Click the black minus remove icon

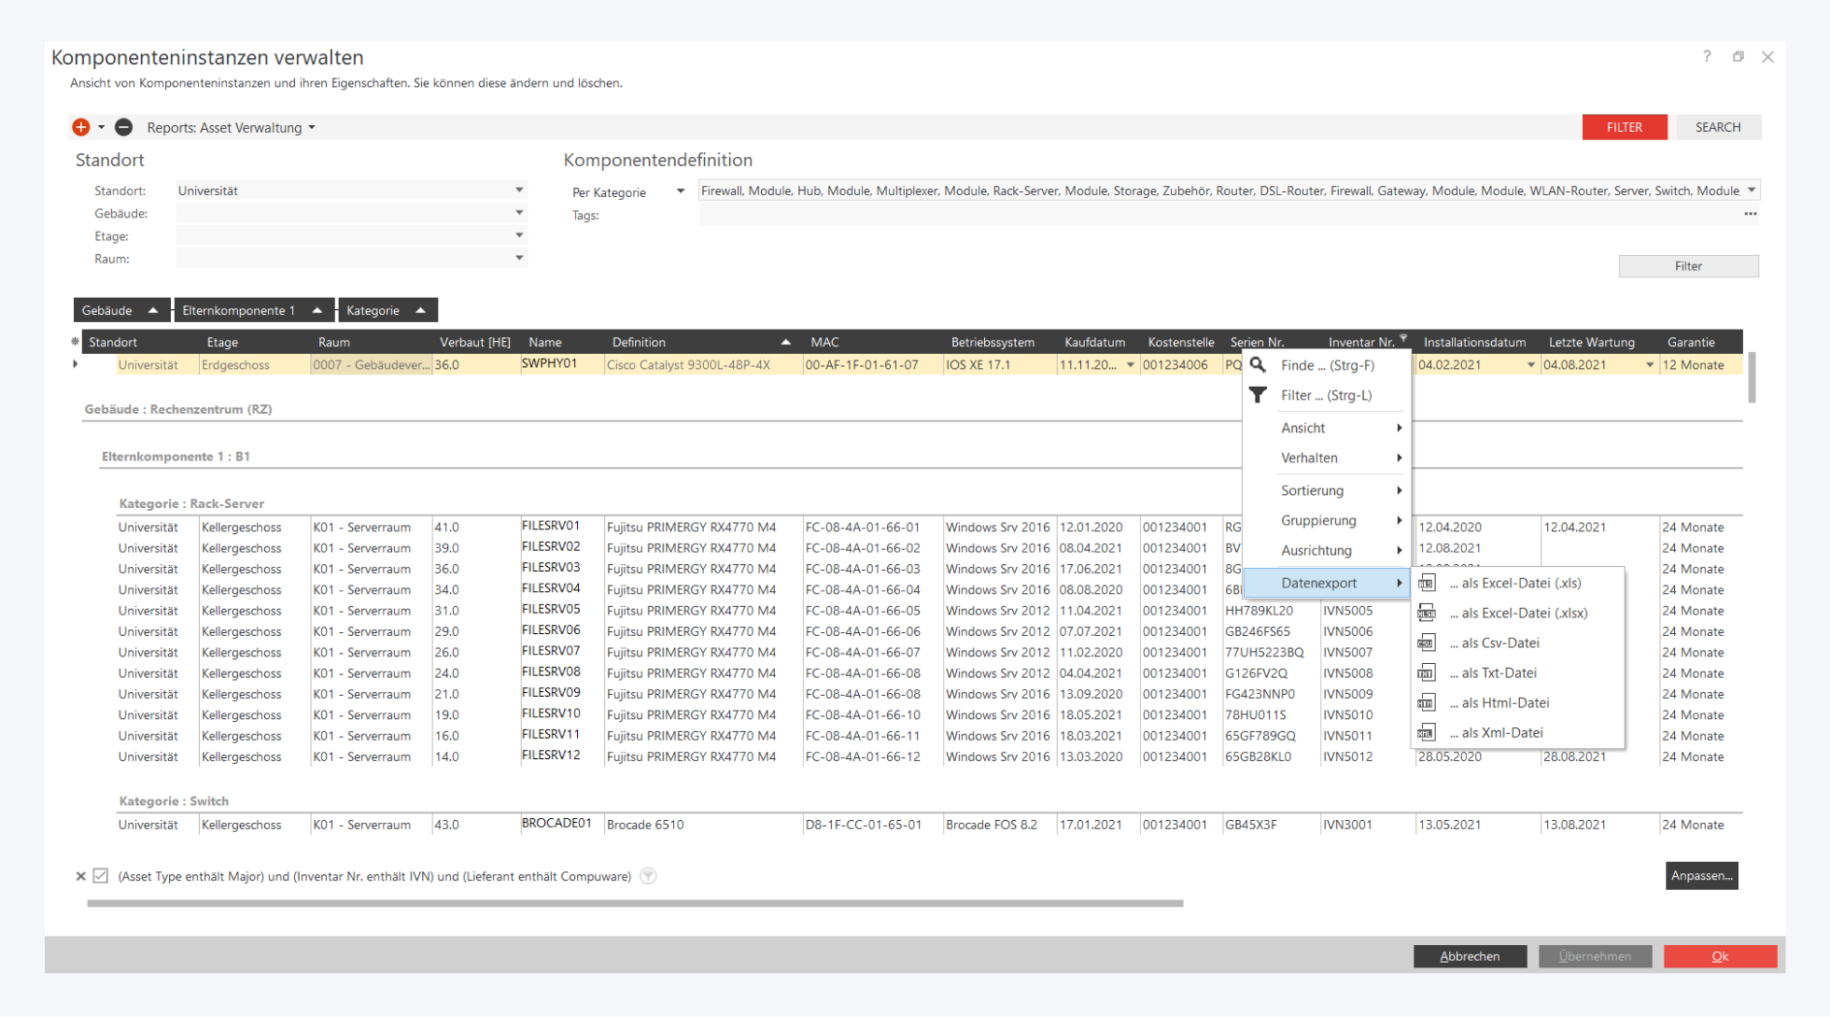point(123,127)
